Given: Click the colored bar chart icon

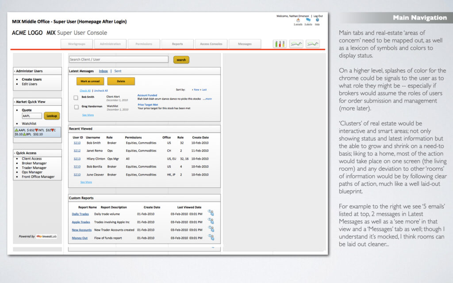Looking at the screenshot, I should pos(280,44).
